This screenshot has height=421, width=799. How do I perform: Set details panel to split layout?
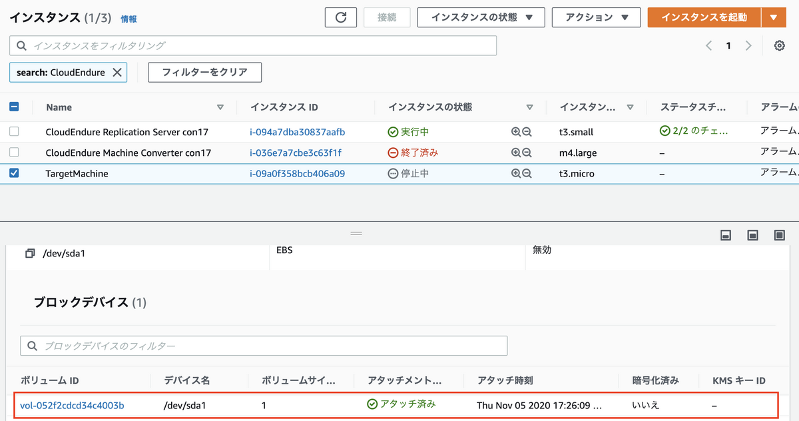[x=753, y=235]
